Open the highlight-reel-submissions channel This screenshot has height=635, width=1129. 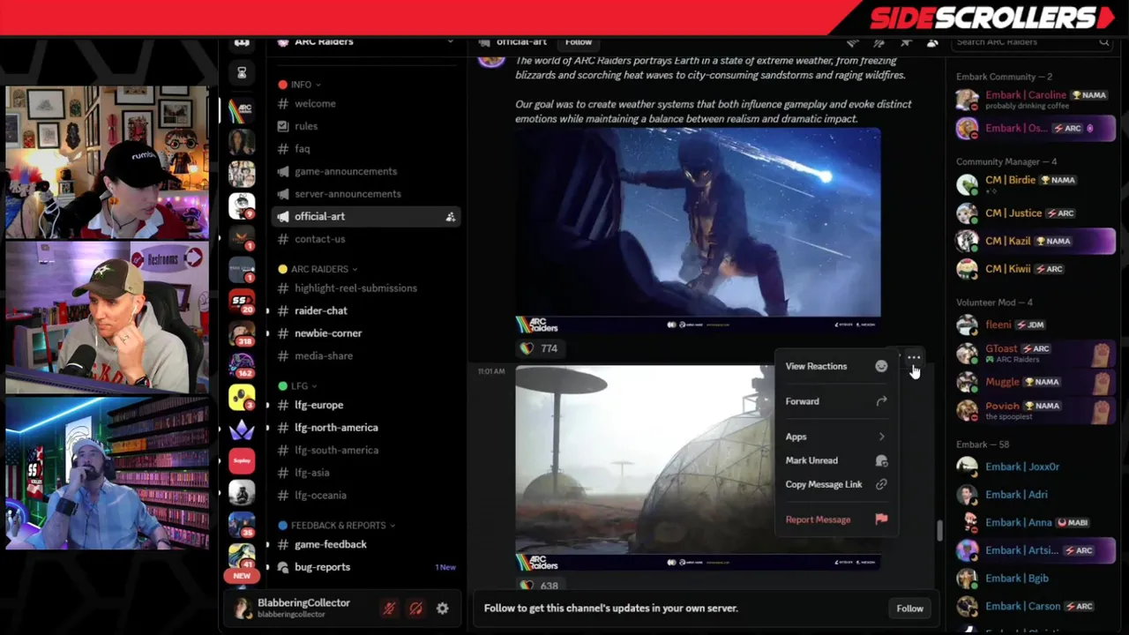[366, 288]
